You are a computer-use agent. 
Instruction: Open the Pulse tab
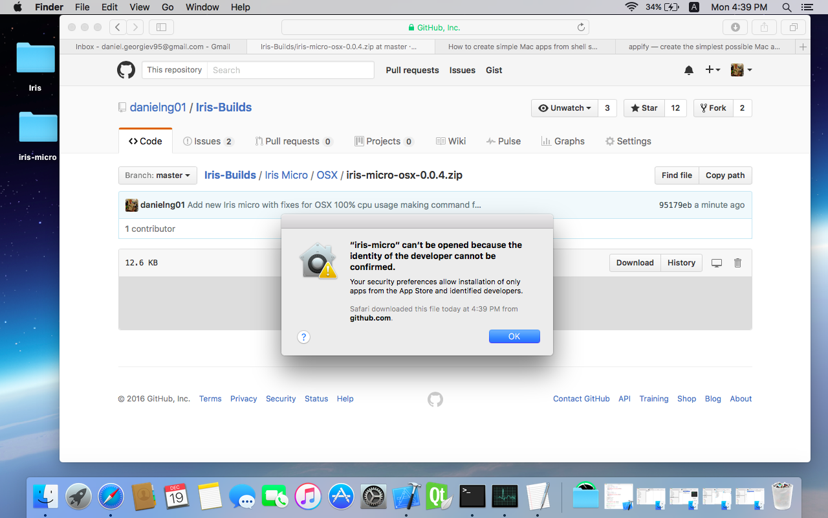click(x=503, y=141)
